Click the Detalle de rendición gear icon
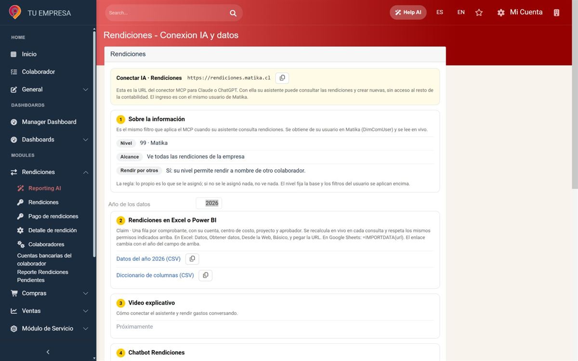The height and width of the screenshot is (361, 578). point(20,231)
